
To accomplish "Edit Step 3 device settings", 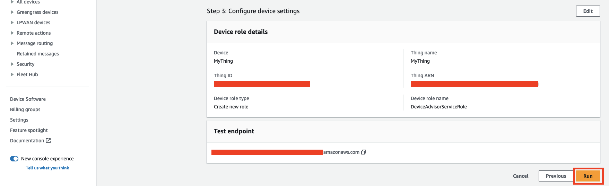I will (x=588, y=11).
